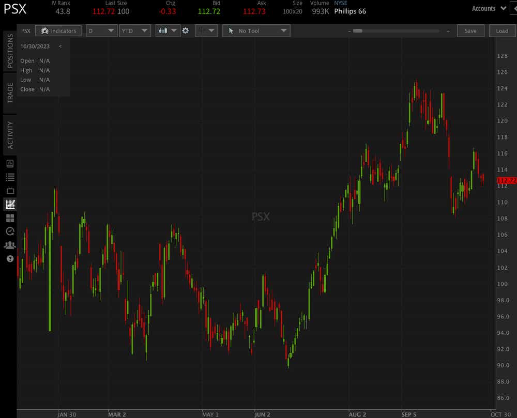Click the help question mark icon
The height and width of the screenshot is (418, 517).
[x=9, y=257]
